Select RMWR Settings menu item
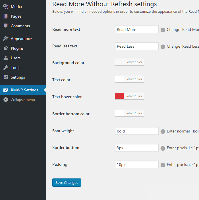The height and width of the screenshot is (200, 199). point(23,90)
